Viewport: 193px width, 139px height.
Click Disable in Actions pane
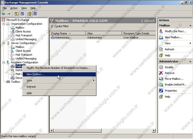coord(169,67)
